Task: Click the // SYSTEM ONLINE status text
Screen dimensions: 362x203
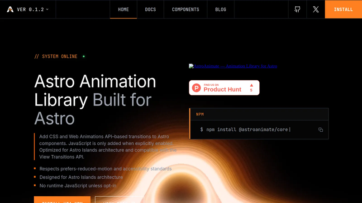Action: (56, 56)
